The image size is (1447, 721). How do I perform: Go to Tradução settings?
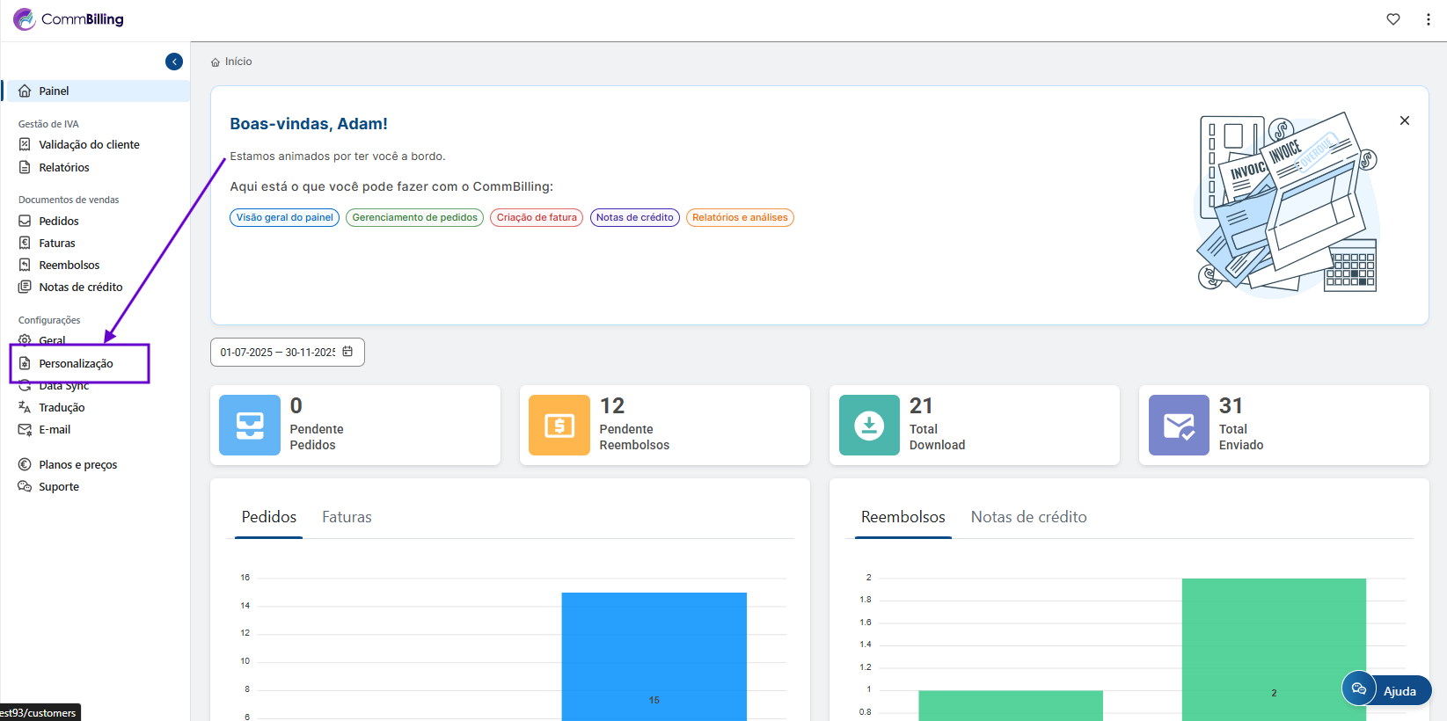point(62,407)
